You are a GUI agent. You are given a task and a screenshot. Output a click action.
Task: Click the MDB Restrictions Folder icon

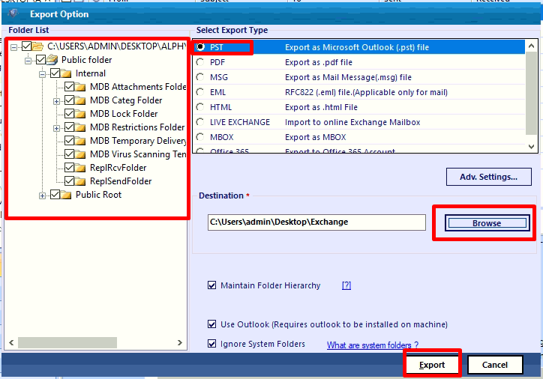click(80, 127)
